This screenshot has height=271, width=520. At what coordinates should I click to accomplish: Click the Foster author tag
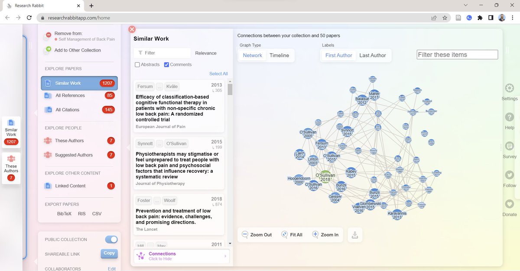tap(144, 200)
